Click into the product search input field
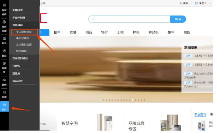Screen dimensions: 217x133 pyautogui.click(x=129, y=19)
